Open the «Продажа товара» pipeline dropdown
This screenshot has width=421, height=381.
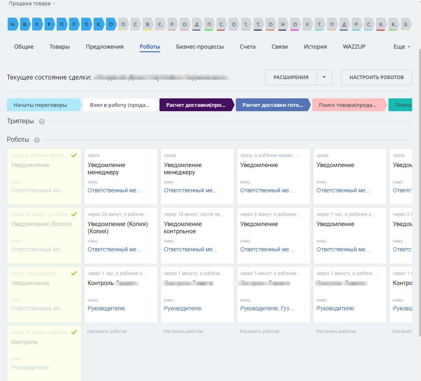pyautogui.click(x=32, y=4)
